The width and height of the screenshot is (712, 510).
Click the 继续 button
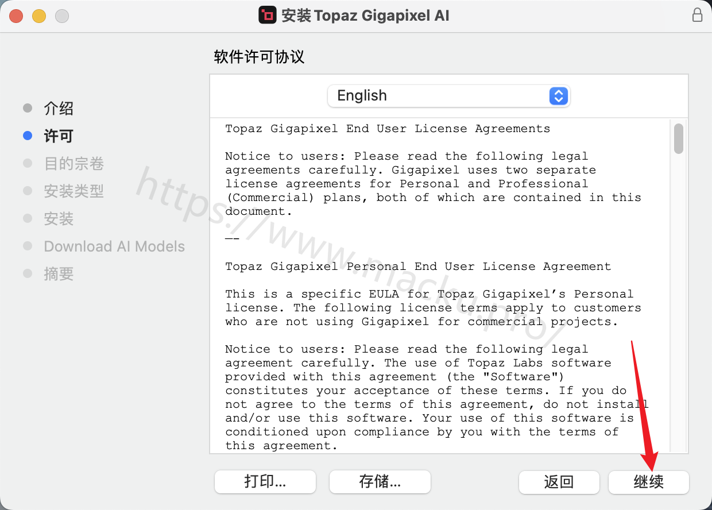tap(649, 482)
